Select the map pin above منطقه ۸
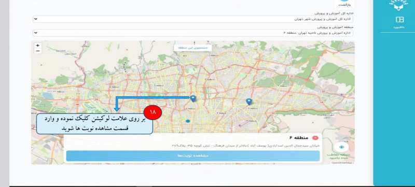 (249, 102)
